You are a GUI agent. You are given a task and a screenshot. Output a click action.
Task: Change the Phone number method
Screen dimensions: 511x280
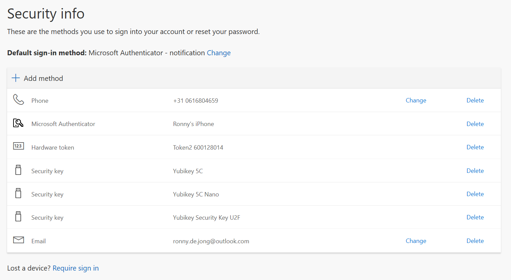(x=416, y=100)
